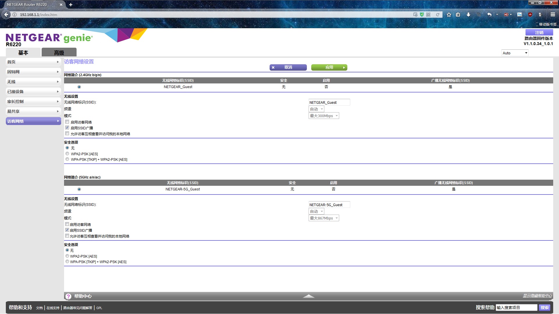The width and height of the screenshot is (559, 314).
Task: Toggle 启用SSID广播 checkbox for 5GHz
Action: click(x=67, y=230)
